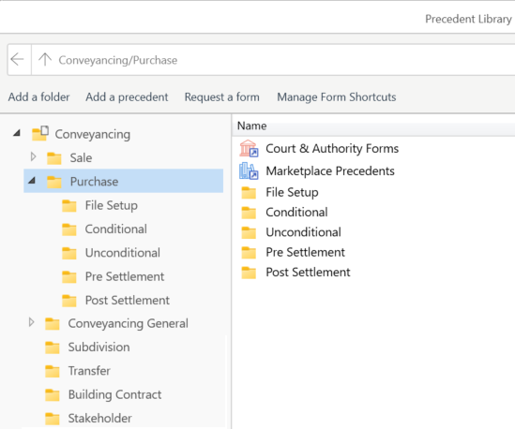Screen dimensions: 515x429
Task: Open Unconditional folder in right pane
Action: coord(303,232)
